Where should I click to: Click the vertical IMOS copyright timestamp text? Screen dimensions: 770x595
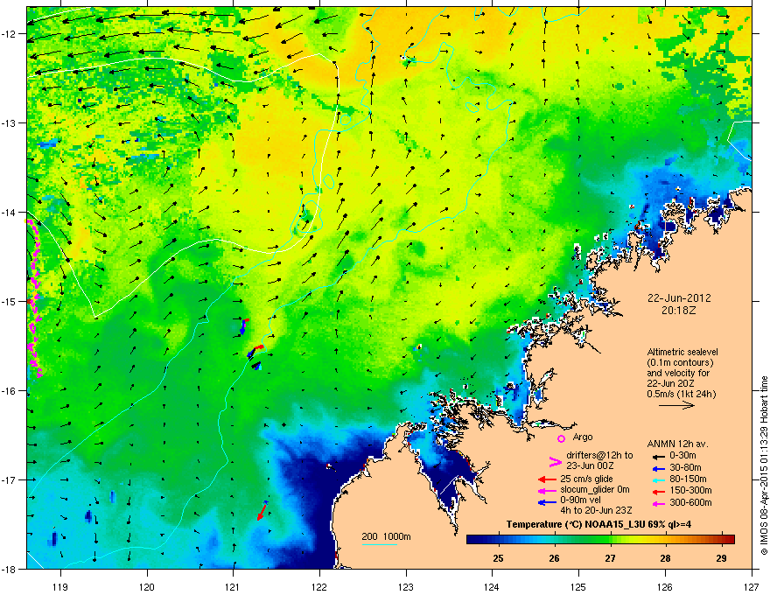(x=764, y=465)
